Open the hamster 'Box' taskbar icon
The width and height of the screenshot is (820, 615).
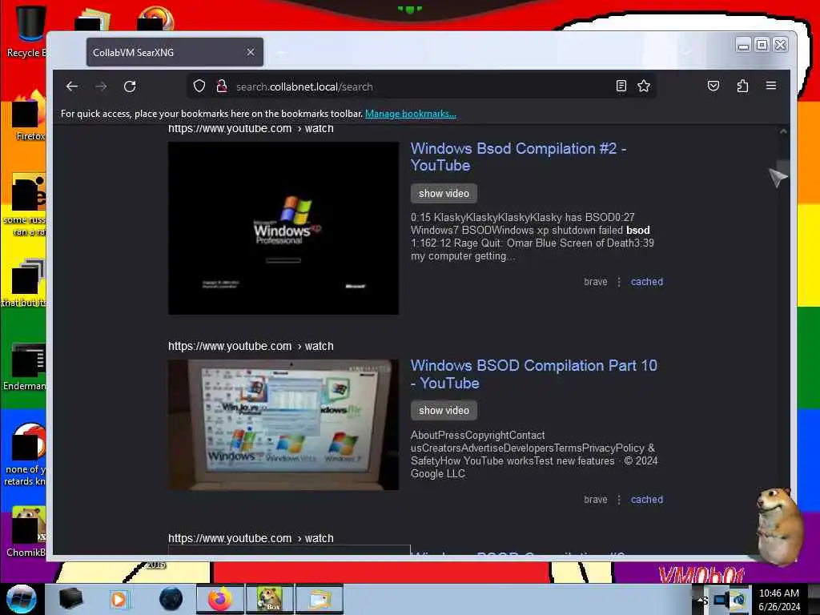270,599
